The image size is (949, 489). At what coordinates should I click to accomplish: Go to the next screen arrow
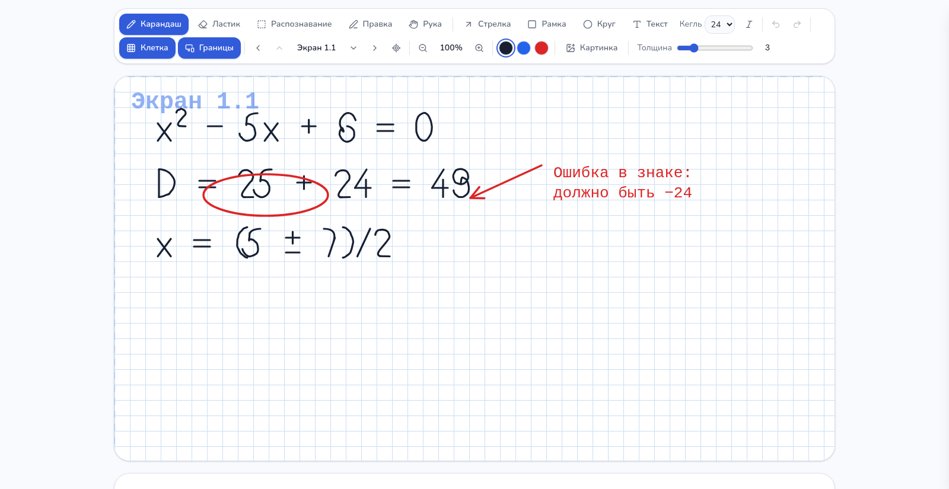pyautogui.click(x=375, y=48)
